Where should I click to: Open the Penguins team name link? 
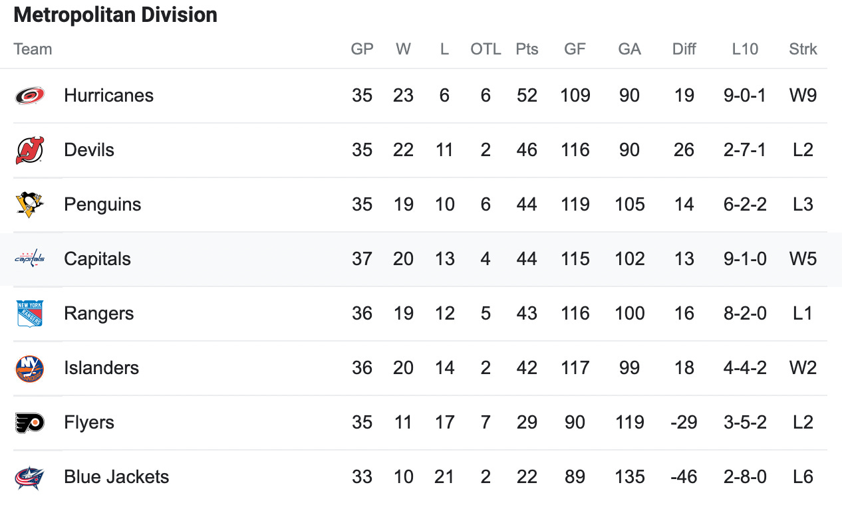(102, 205)
